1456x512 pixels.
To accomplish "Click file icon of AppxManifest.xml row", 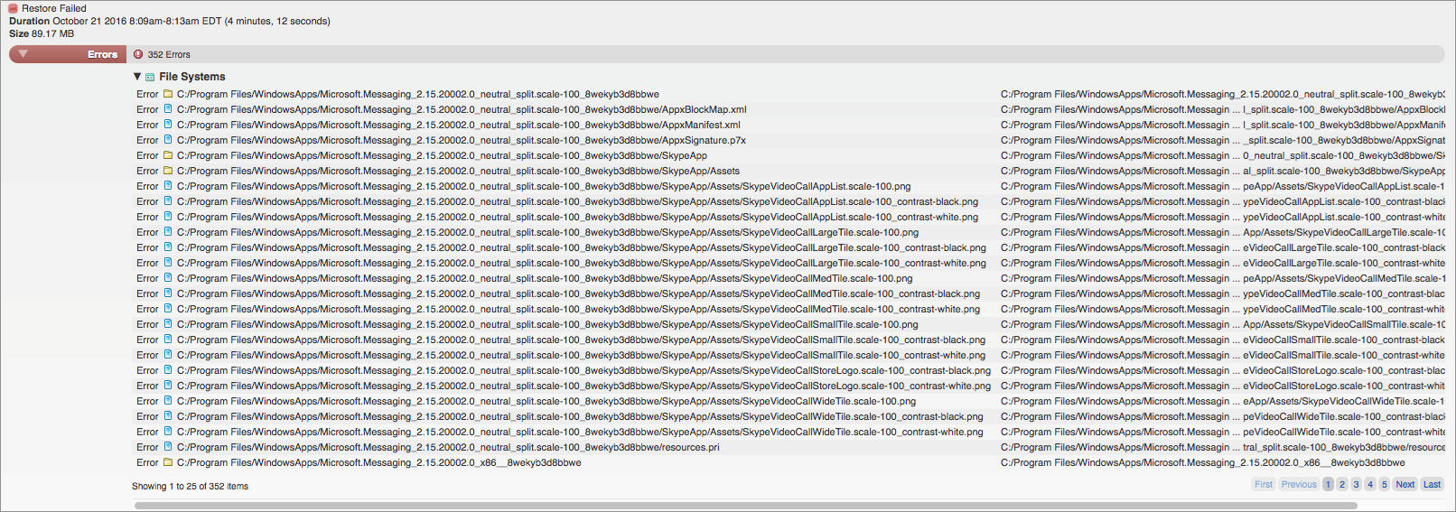I will [168, 125].
